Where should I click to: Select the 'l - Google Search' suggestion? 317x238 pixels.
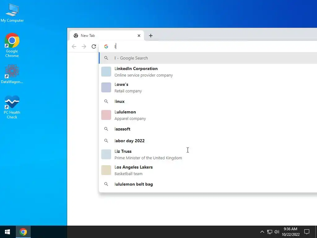coord(208,58)
